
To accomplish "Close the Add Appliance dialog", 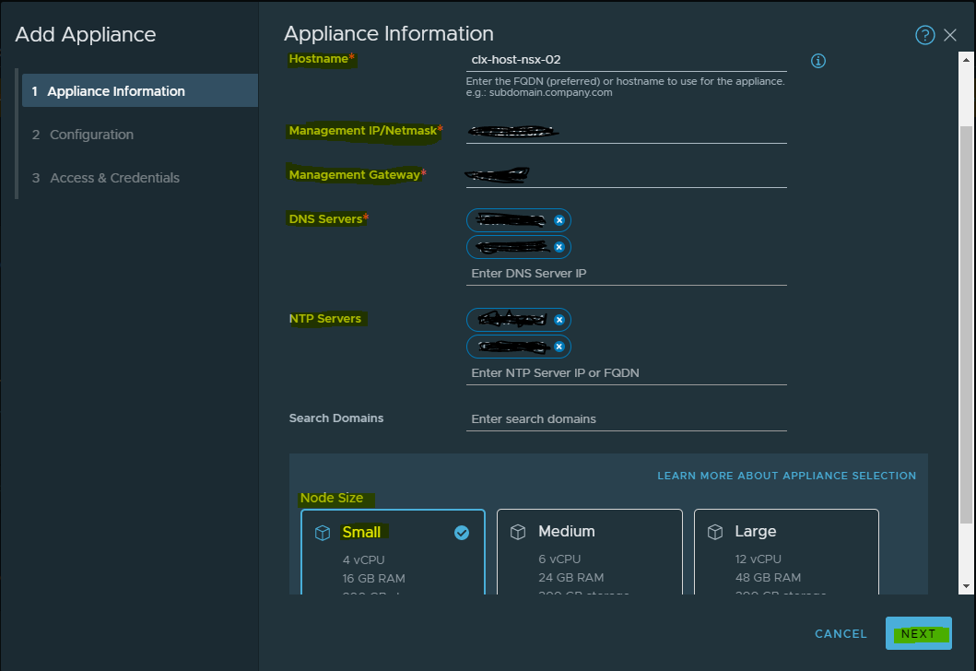I will (x=950, y=35).
